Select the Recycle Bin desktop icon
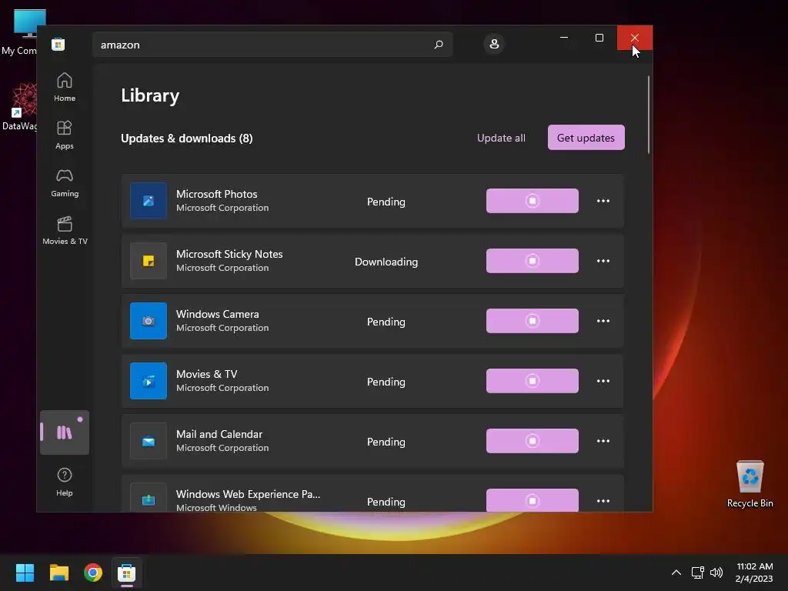The height and width of the screenshot is (591, 788). (x=750, y=484)
